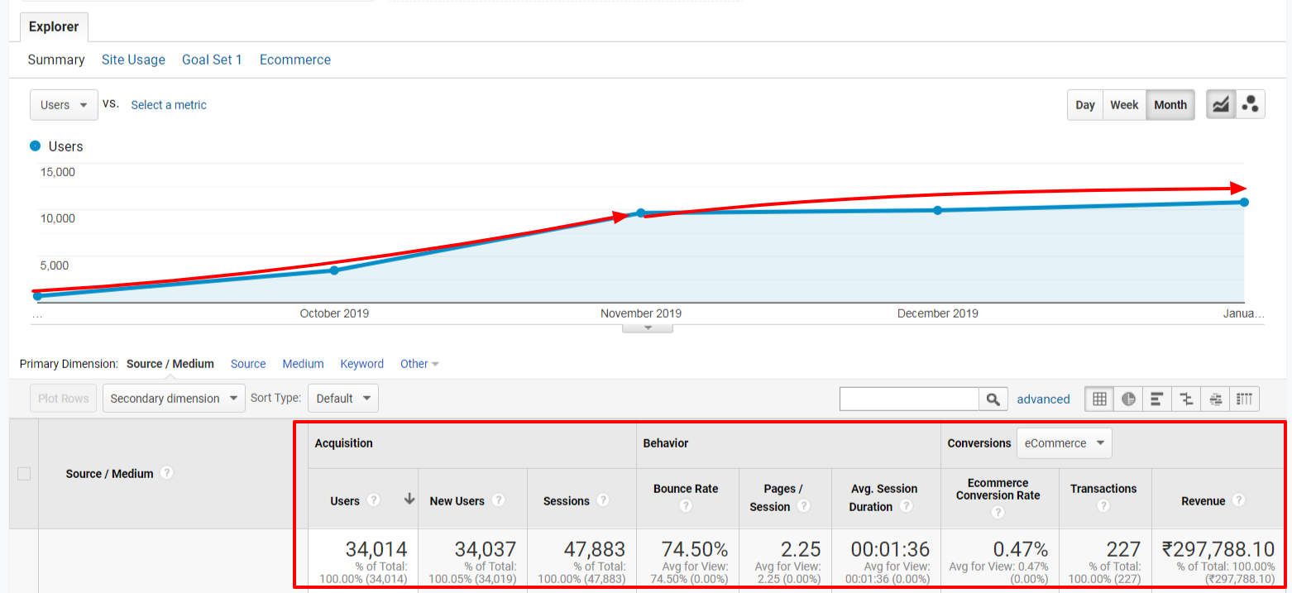Open help icon for Bounce Rate

685,506
